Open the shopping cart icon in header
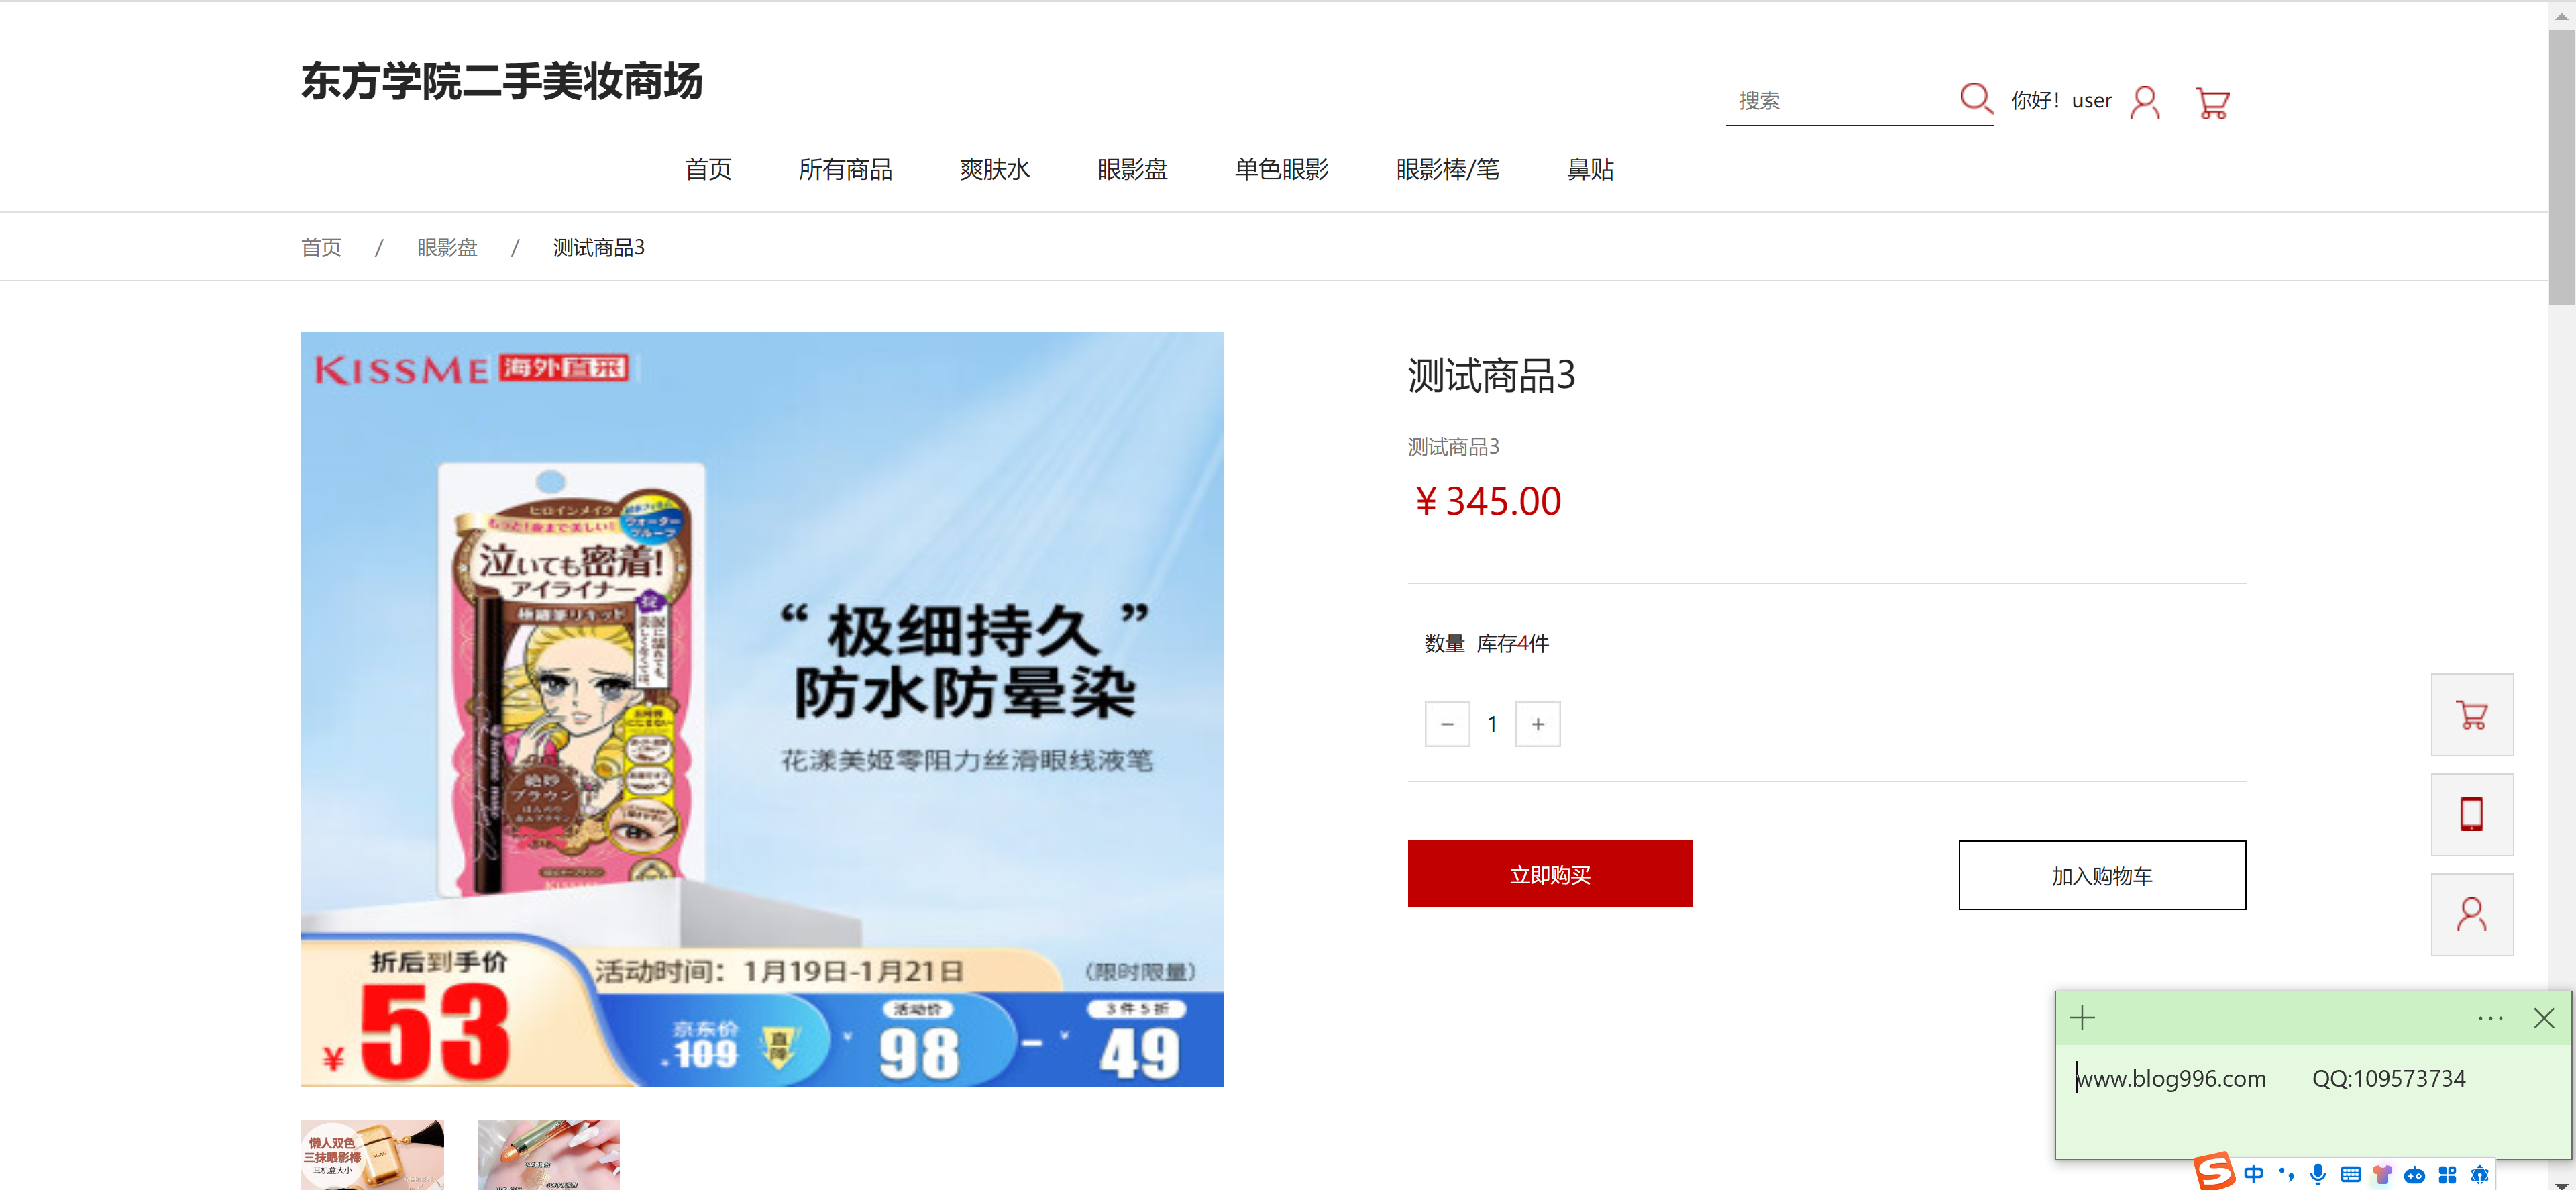 click(2212, 103)
